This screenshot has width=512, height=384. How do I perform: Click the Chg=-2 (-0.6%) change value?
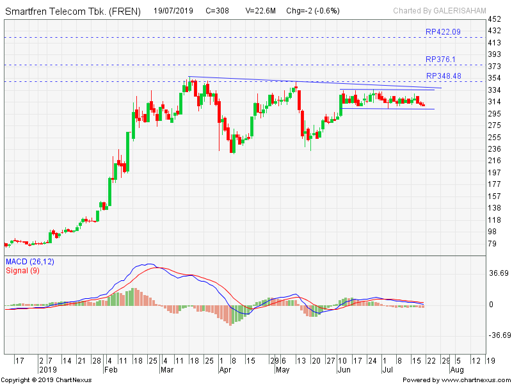tap(313, 11)
